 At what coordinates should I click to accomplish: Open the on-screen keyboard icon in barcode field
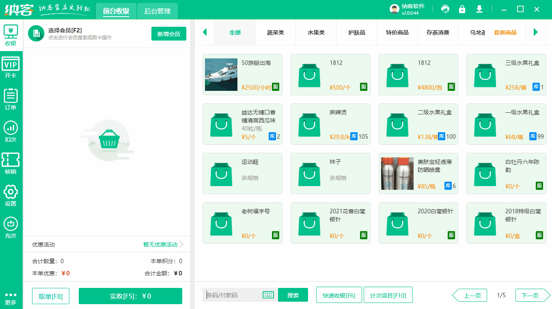click(x=268, y=295)
